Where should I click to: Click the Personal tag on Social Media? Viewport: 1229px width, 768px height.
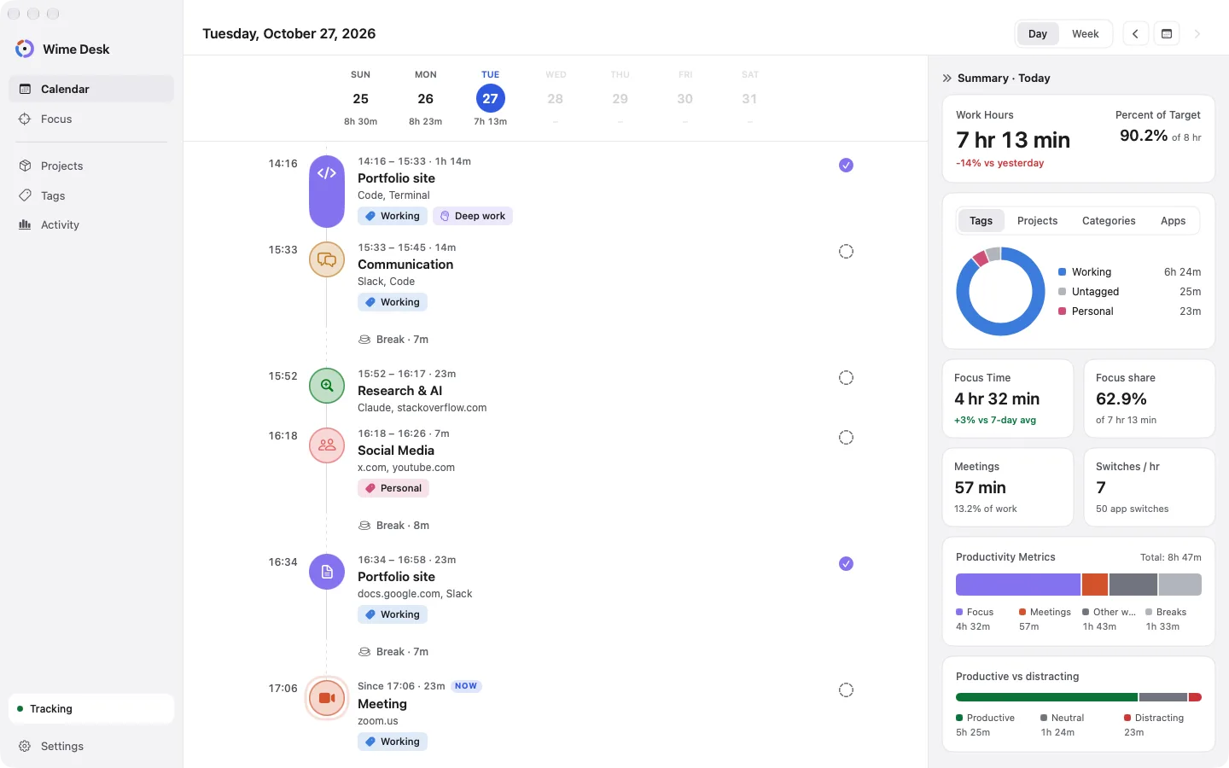point(393,488)
